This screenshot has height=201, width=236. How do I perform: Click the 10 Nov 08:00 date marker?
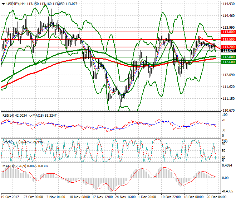[79, 197]
